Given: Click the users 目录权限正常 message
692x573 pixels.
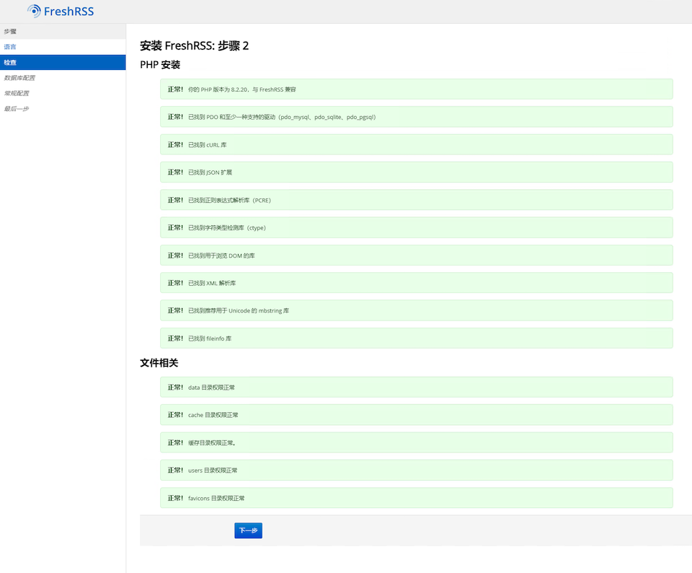Looking at the screenshot, I should point(416,470).
